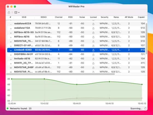Click the signal icon for vodafone4CC4

[11, 24]
